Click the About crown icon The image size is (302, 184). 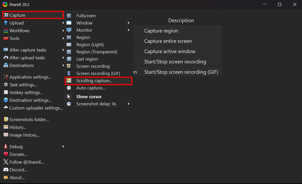[x=6, y=177]
